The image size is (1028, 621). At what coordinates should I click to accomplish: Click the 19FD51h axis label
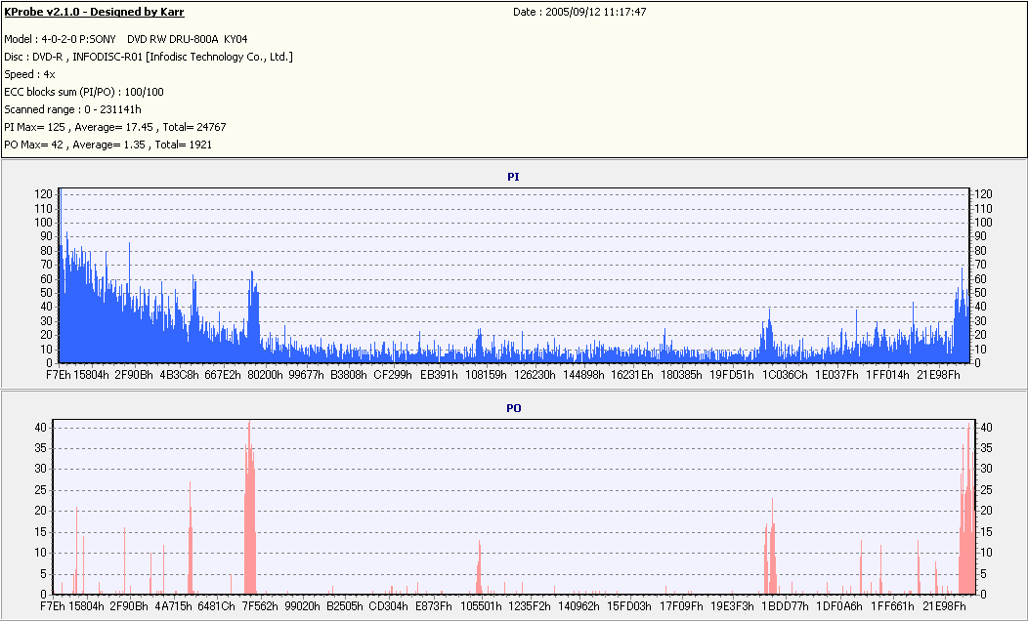coord(732,375)
